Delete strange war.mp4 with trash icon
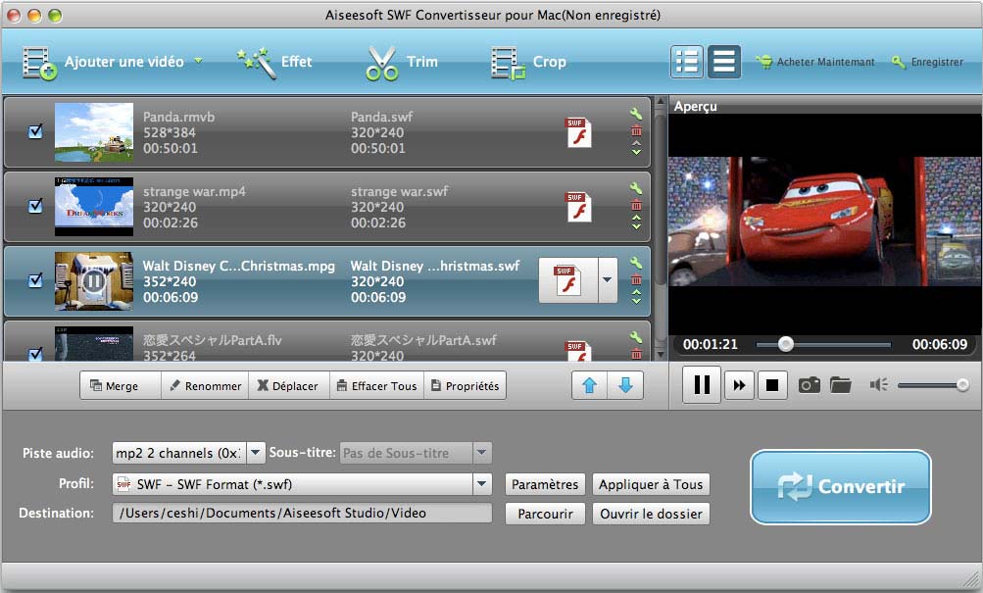 (x=636, y=205)
